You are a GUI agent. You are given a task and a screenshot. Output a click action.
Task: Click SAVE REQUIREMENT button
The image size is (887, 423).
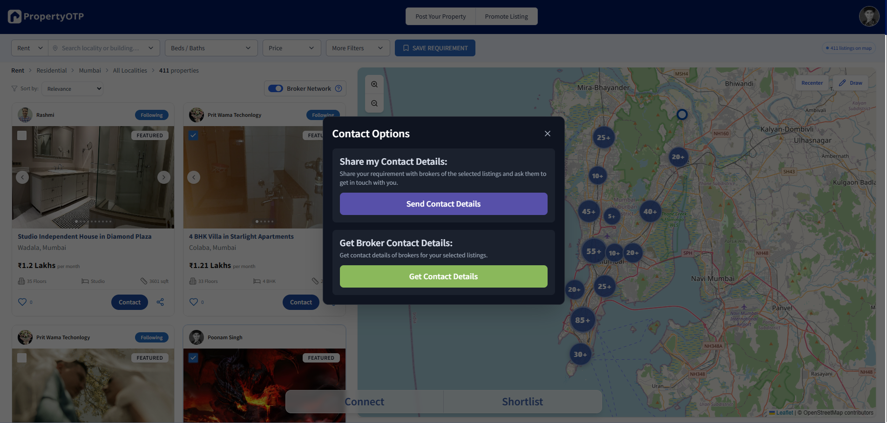pyautogui.click(x=435, y=48)
